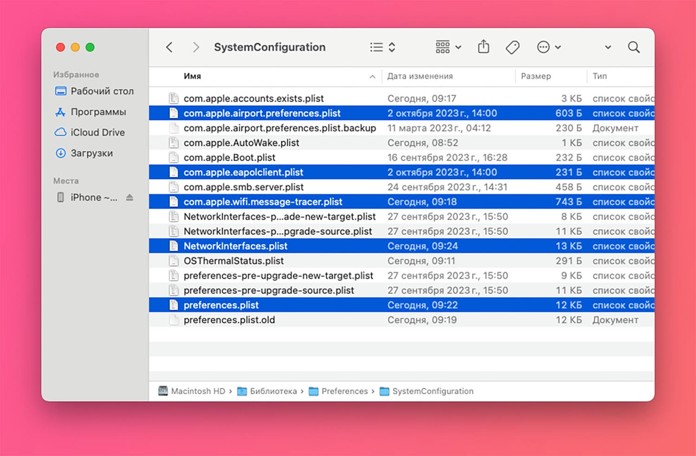Click the back navigation arrow

tap(169, 47)
